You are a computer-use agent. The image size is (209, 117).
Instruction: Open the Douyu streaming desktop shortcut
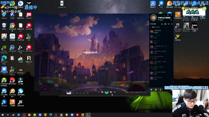tap(12, 103)
